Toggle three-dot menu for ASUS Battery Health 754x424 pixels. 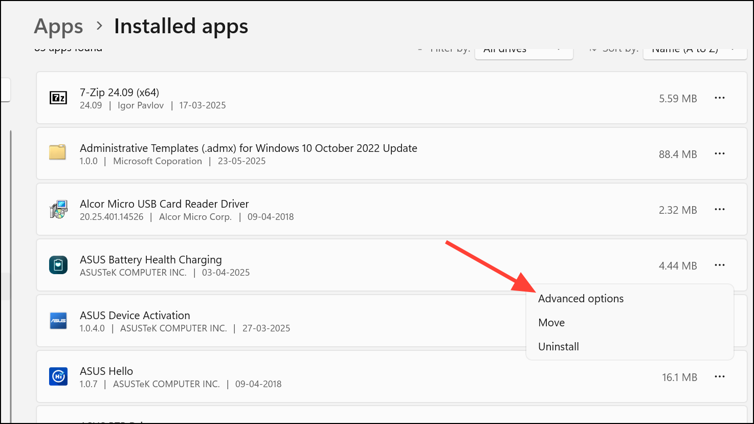(719, 265)
